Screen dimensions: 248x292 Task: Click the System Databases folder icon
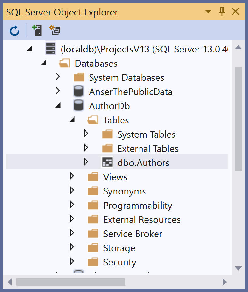pos(79,77)
